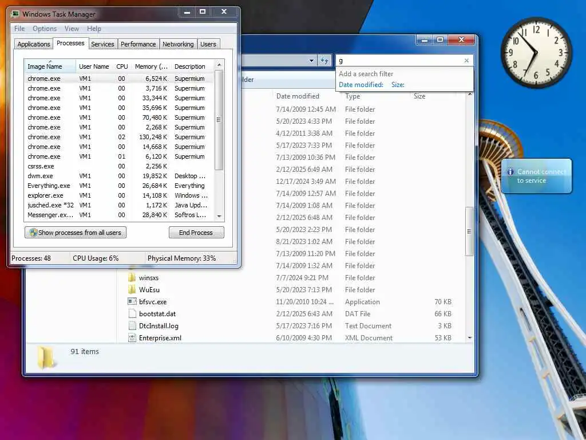Image resolution: width=586 pixels, height=440 pixels.
Task: Click the XML Document type cell
Action: point(369,338)
